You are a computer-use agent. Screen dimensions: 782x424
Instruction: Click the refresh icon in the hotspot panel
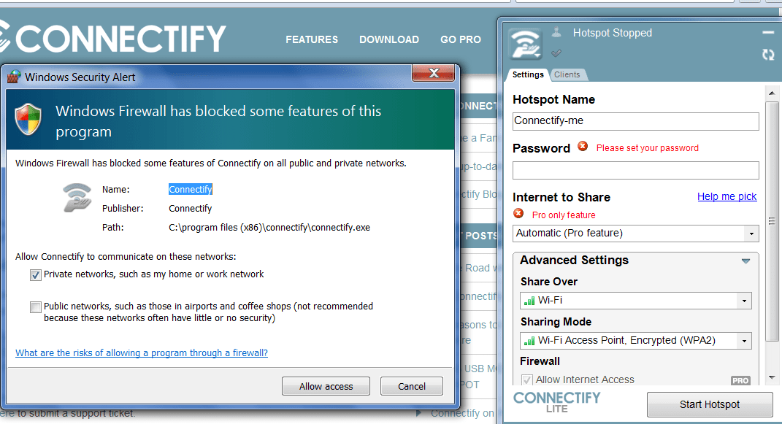(767, 55)
